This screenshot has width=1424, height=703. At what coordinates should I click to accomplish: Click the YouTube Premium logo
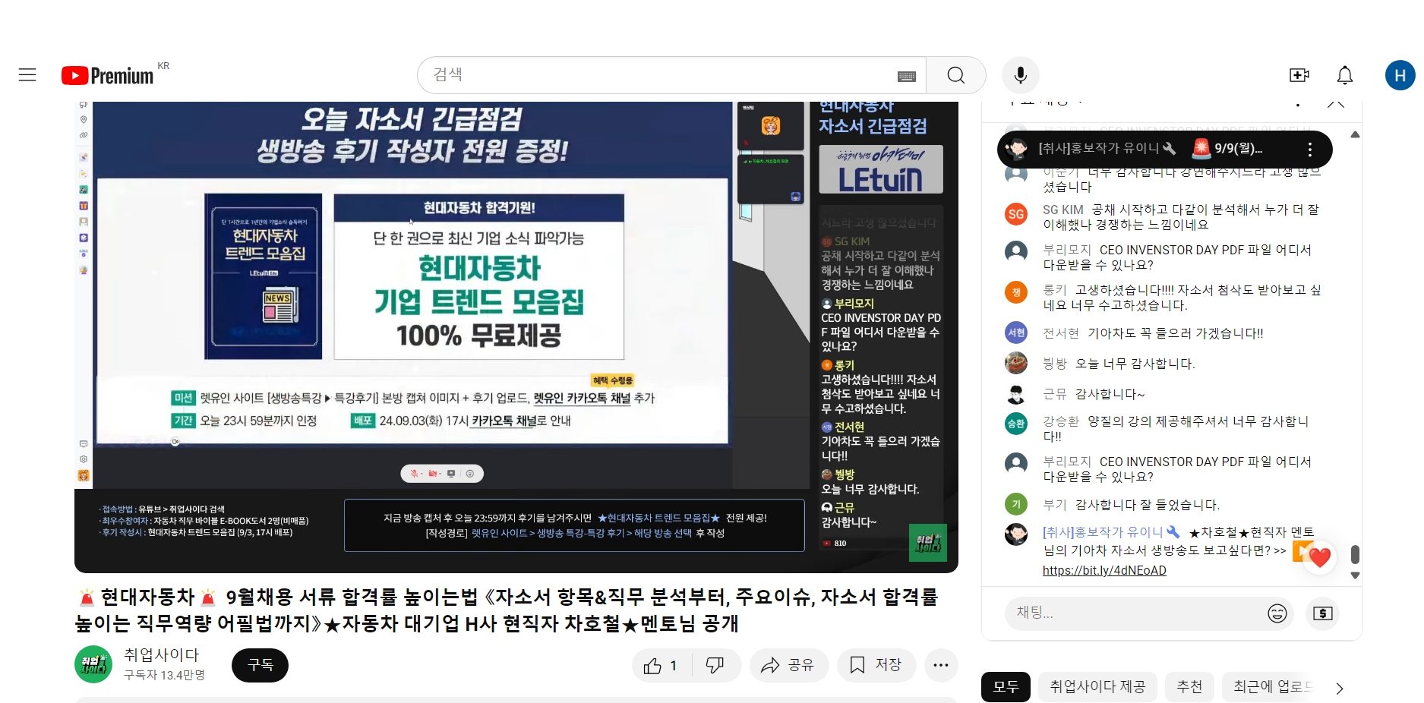click(108, 76)
